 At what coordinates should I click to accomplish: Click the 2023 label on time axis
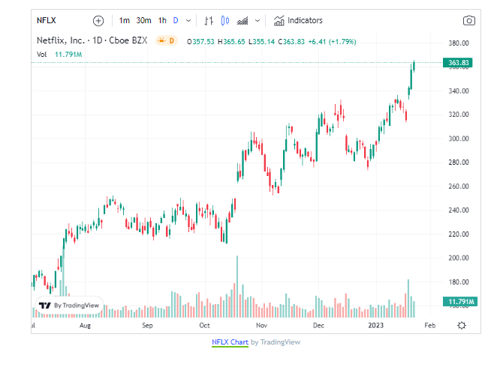tap(375, 326)
